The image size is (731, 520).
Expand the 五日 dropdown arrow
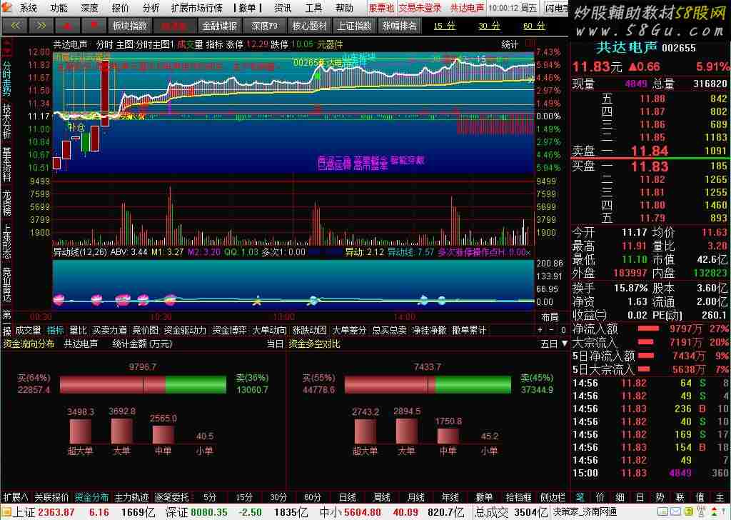[564, 344]
